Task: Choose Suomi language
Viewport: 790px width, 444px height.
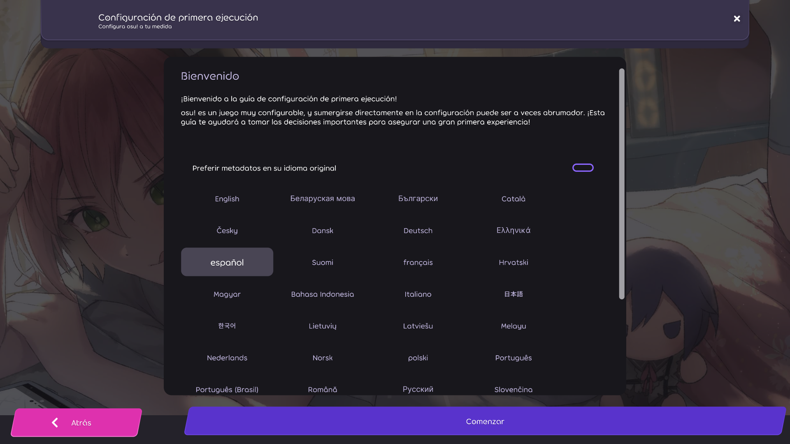Action: tap(323, 262)
